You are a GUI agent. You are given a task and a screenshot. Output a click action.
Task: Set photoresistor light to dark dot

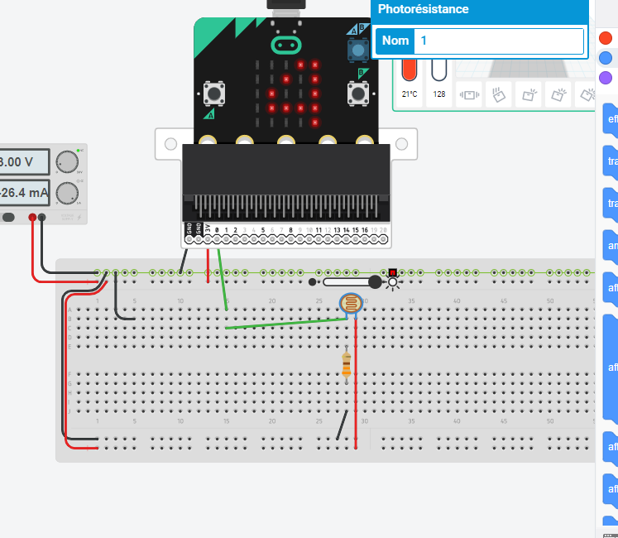pyautogui.click(x=312, y=282)
